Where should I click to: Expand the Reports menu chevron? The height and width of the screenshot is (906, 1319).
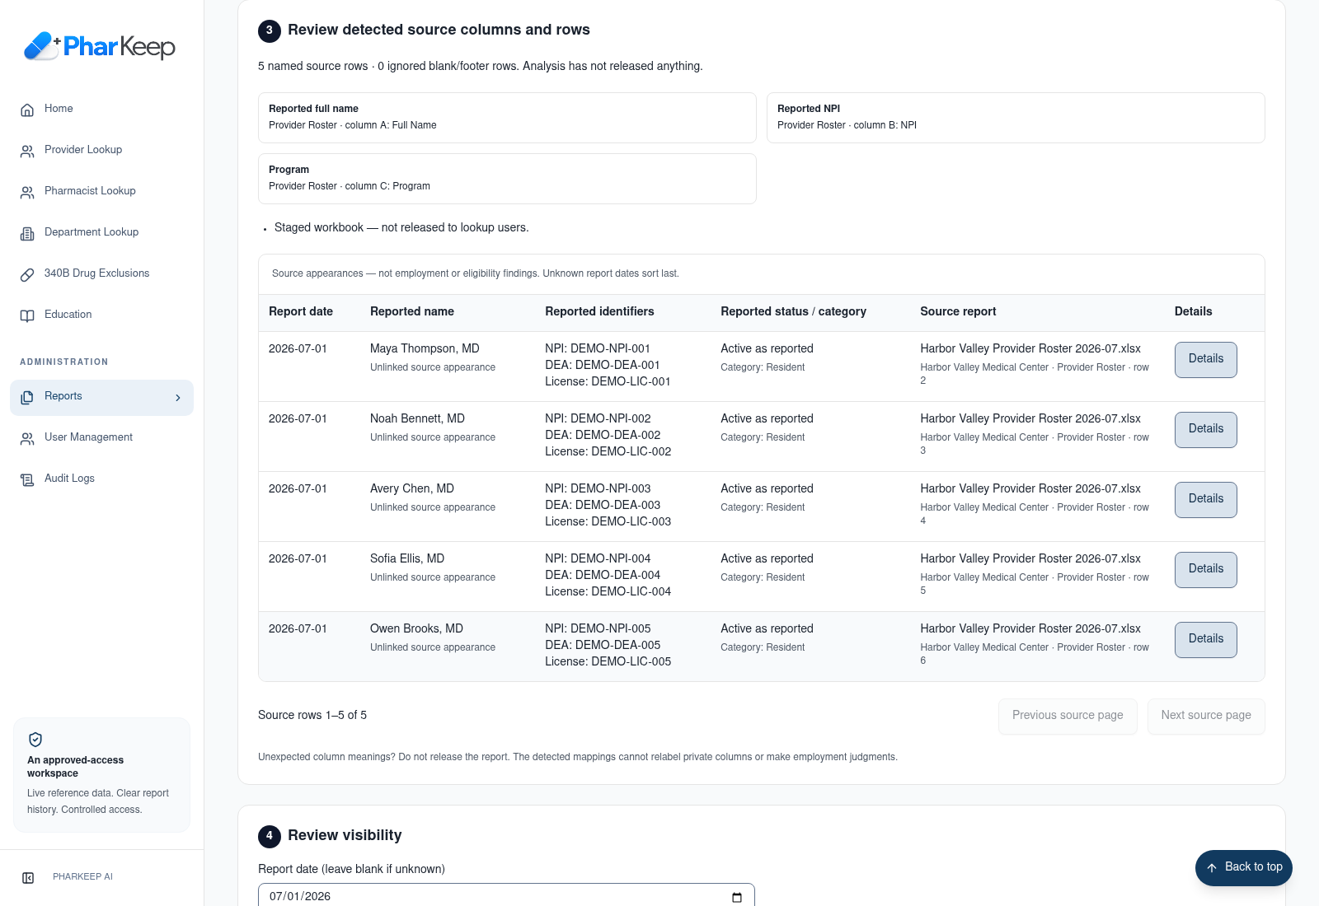(178, 398)
